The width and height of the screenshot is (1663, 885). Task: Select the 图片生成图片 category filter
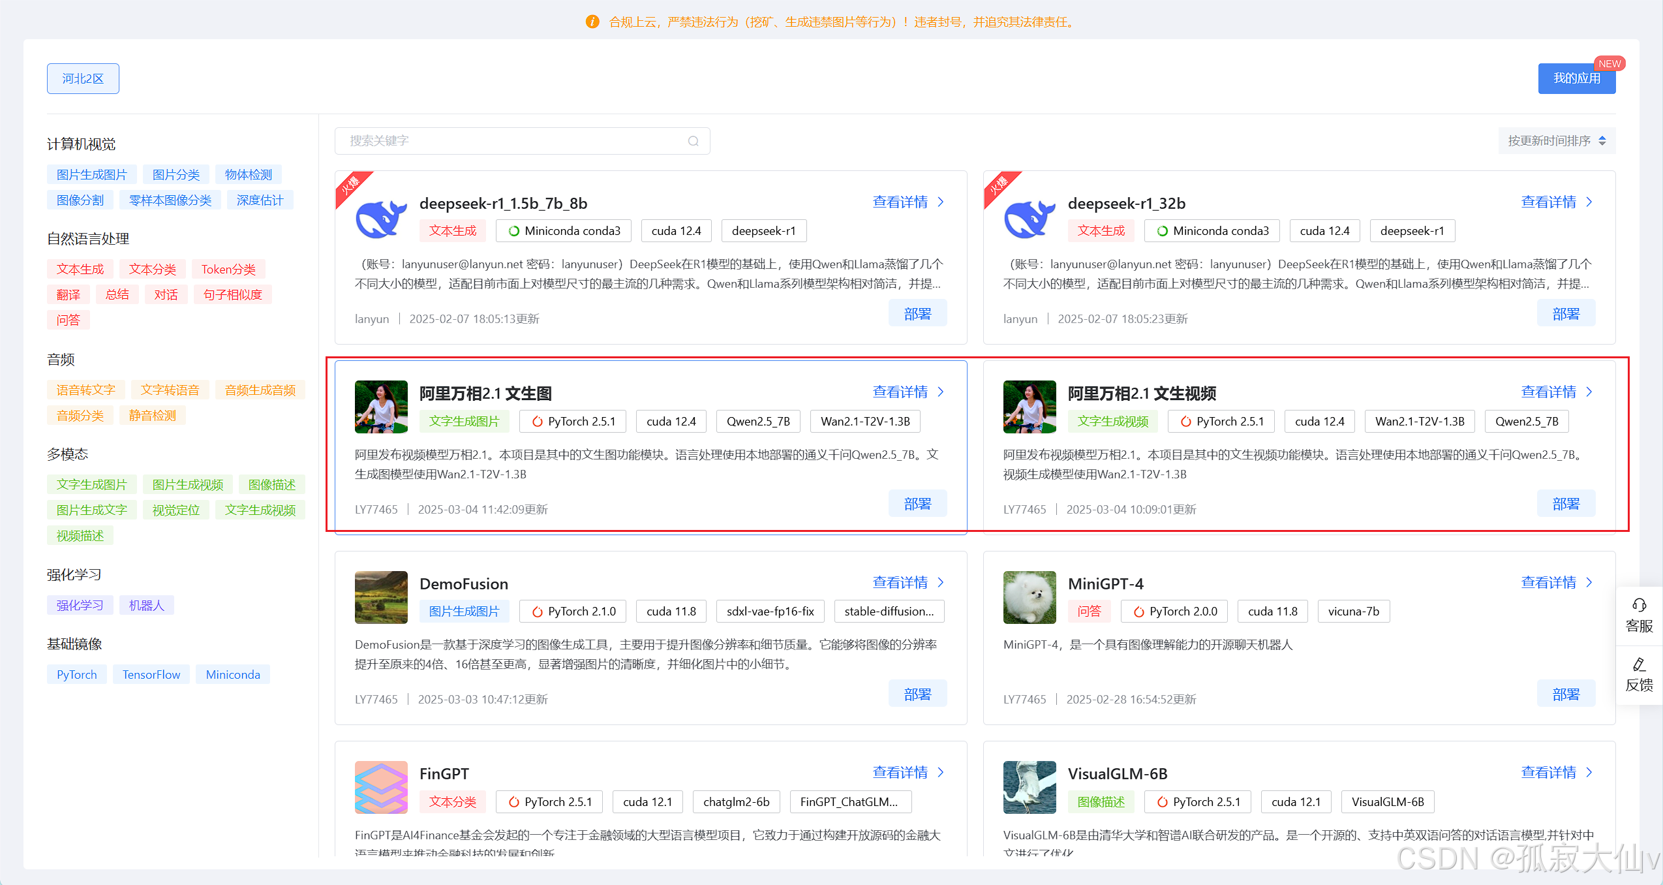tap(91, 174)
